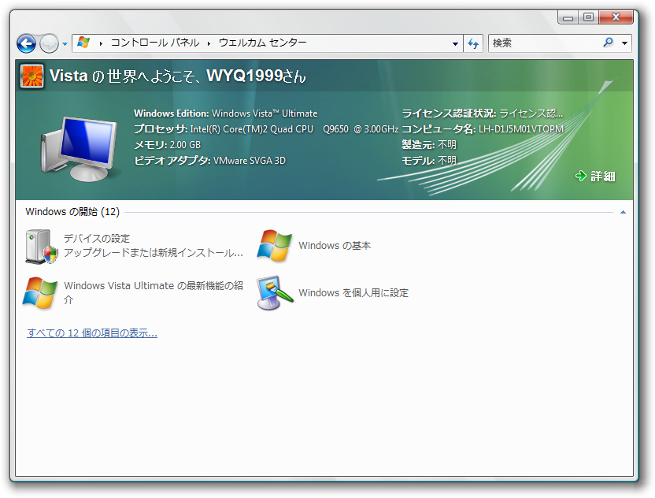Click the green arrow beside 詳細
This screenshot has width=655, height=498.
[x=581, y=176]
